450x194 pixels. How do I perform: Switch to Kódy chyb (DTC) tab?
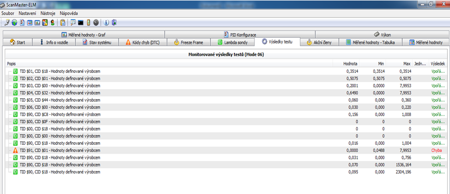142,42
